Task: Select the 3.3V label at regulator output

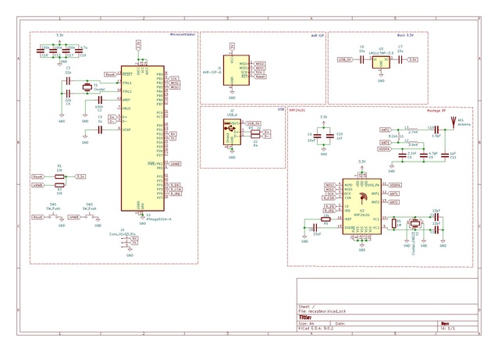Action: tap(413, 60)
